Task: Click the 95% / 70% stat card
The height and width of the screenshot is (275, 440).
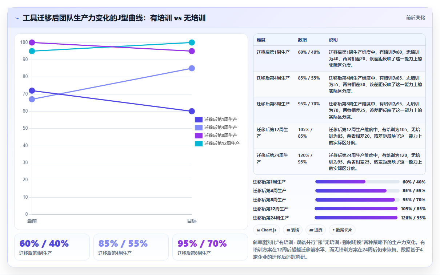Action: pos(210,247)
